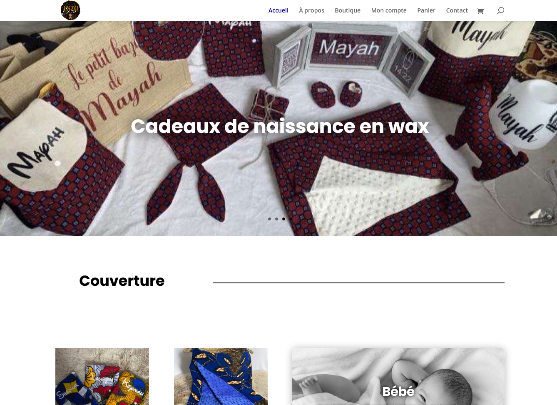Click the Bébé category title
557x405 pixels.
pos(398,391)
